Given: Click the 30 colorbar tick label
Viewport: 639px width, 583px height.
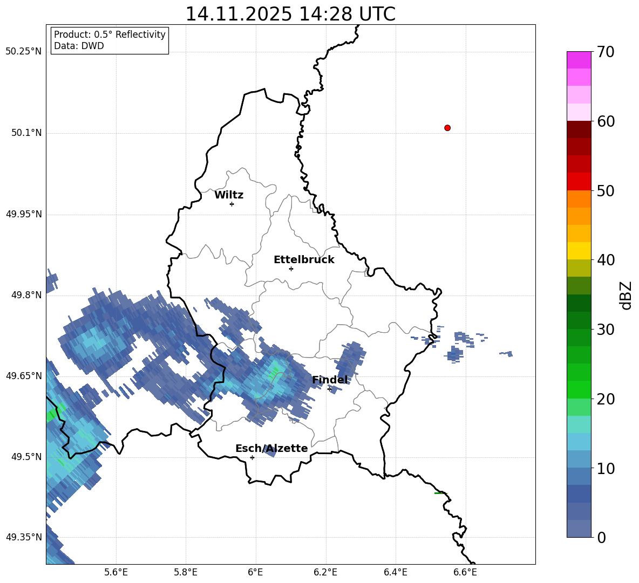Looking at the screenshot, I should pos(606,330).
